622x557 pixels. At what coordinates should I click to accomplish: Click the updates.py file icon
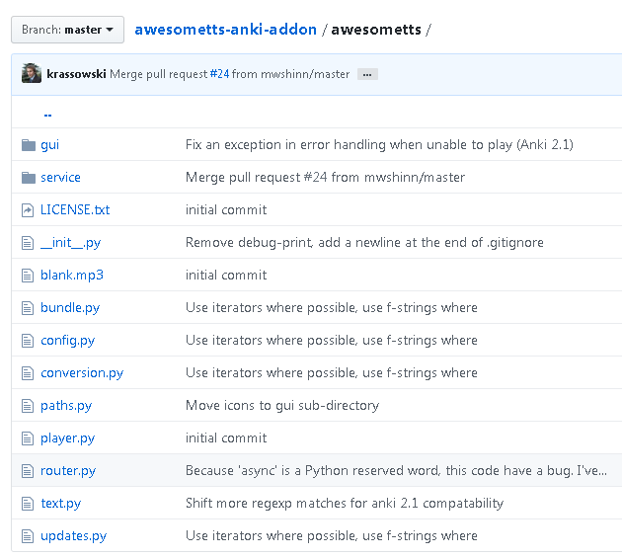[x=28, y=536]
